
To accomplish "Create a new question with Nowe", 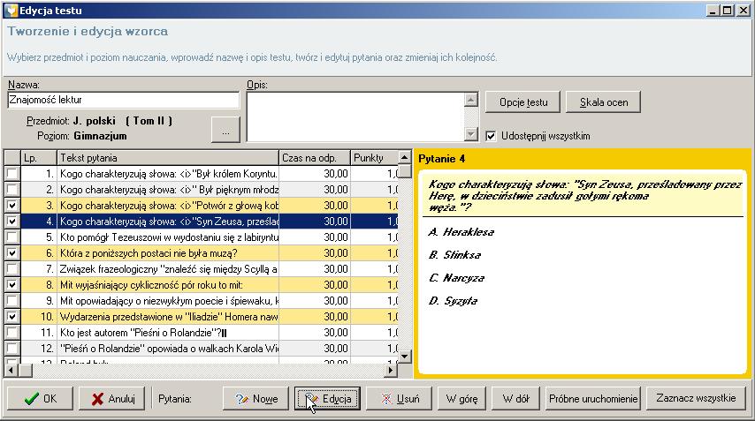I will [x=255, y=398].
